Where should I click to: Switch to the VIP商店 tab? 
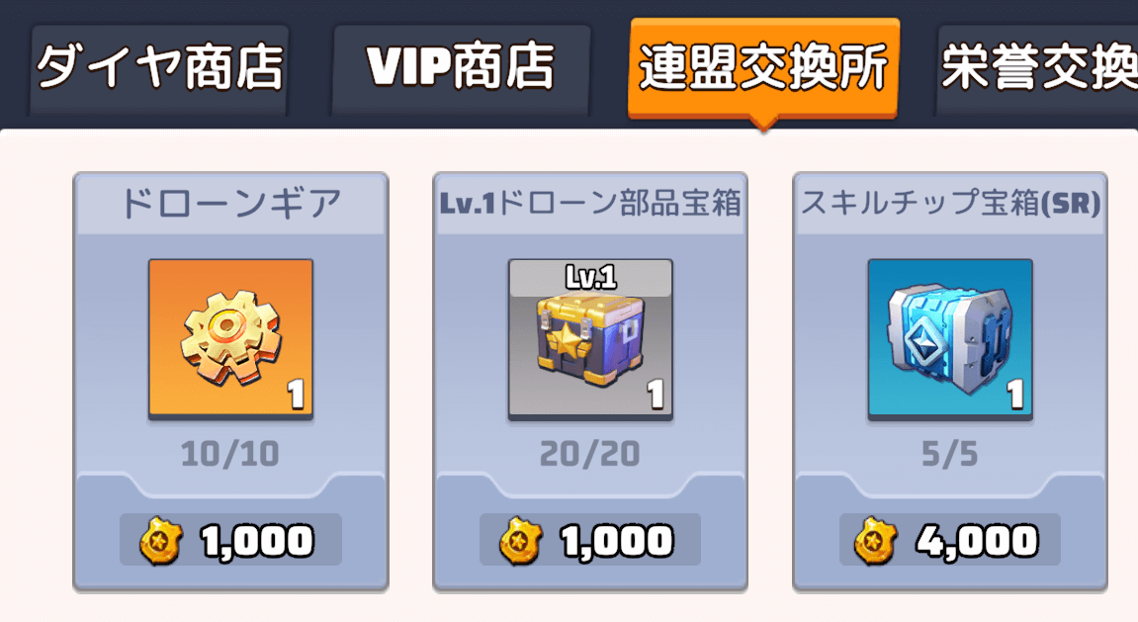coord(461,67)
